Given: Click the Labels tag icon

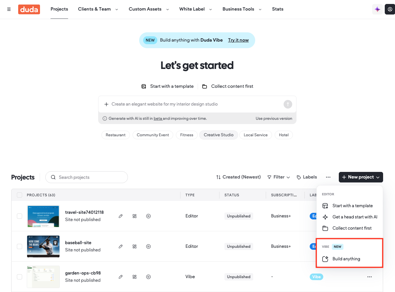Looking at the screenshot, I should click(x=298, y=177).
